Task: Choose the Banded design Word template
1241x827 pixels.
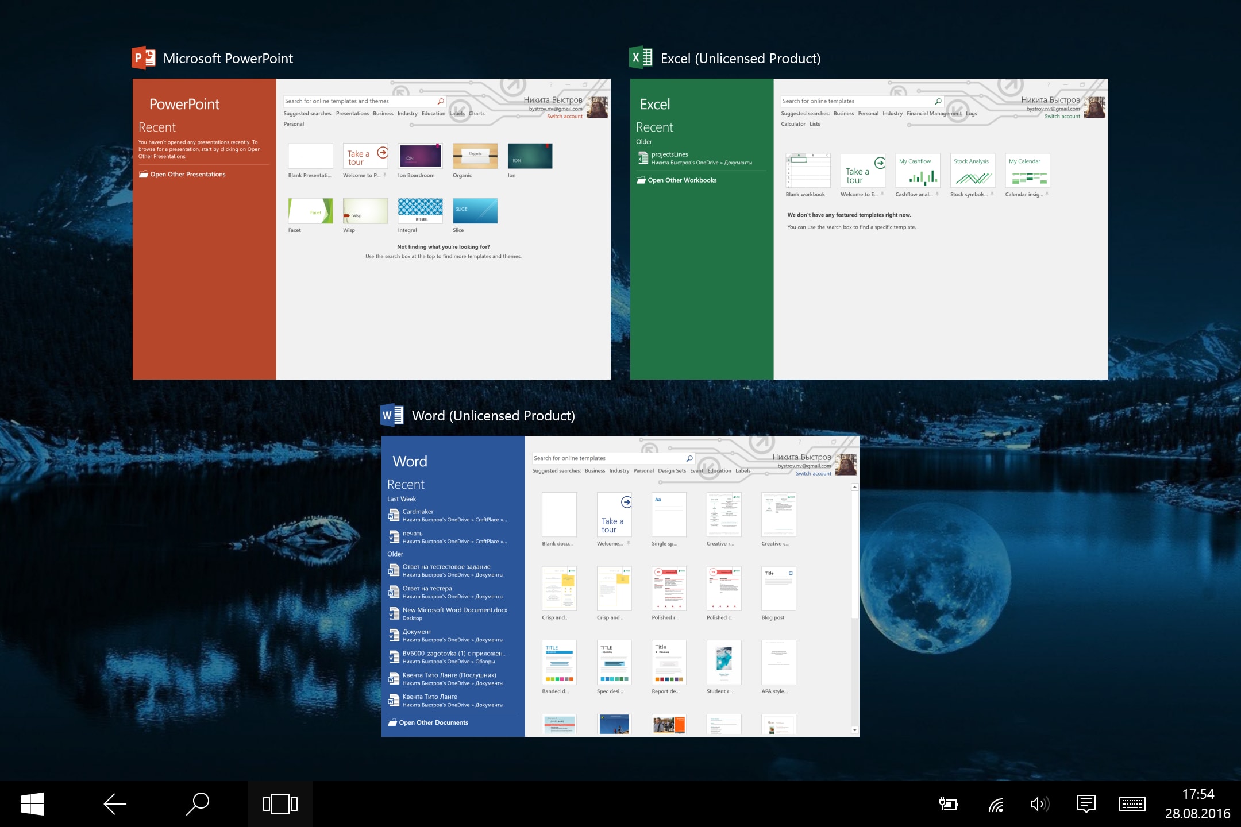Action: click(559, 662)
